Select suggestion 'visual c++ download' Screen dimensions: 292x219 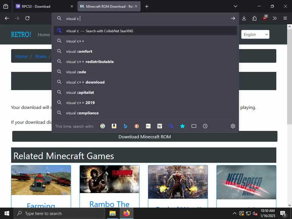pos(145,82)
